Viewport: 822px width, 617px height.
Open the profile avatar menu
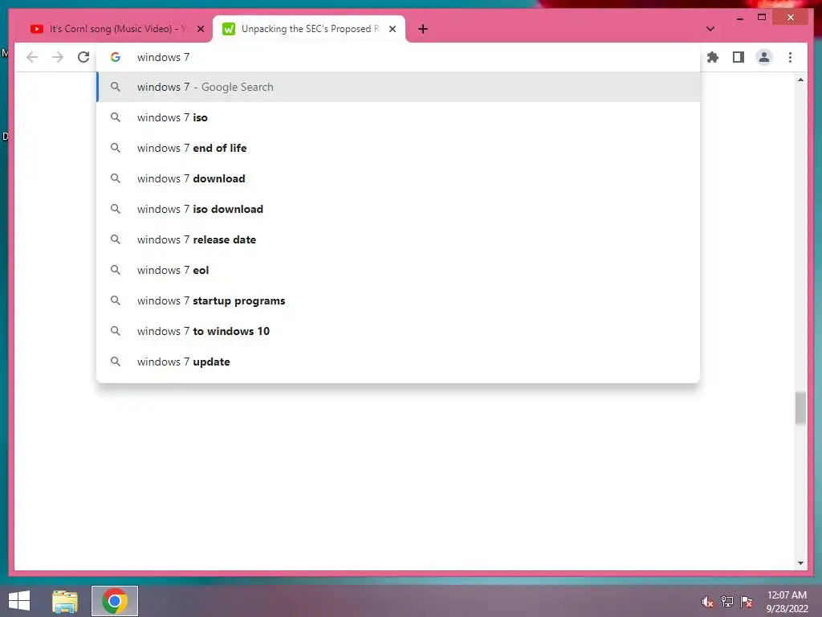(x=764, y=57)
